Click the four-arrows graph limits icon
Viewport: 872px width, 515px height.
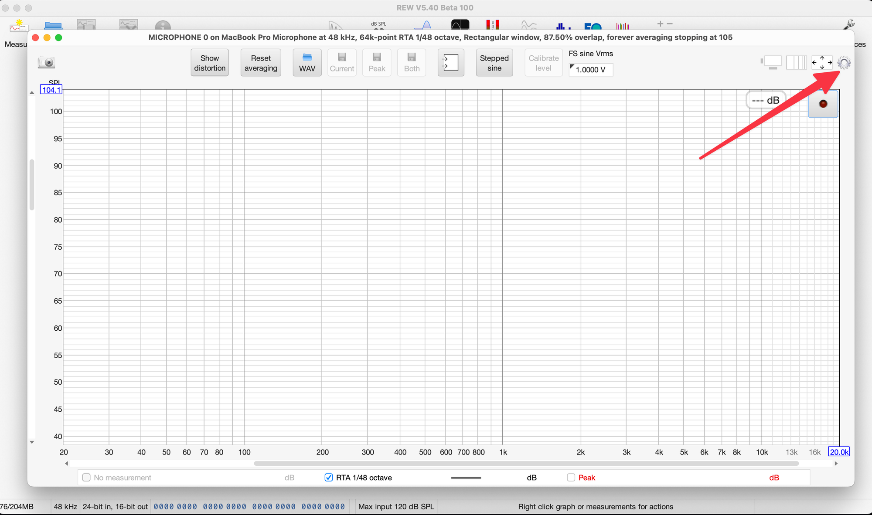pos(822,63)
